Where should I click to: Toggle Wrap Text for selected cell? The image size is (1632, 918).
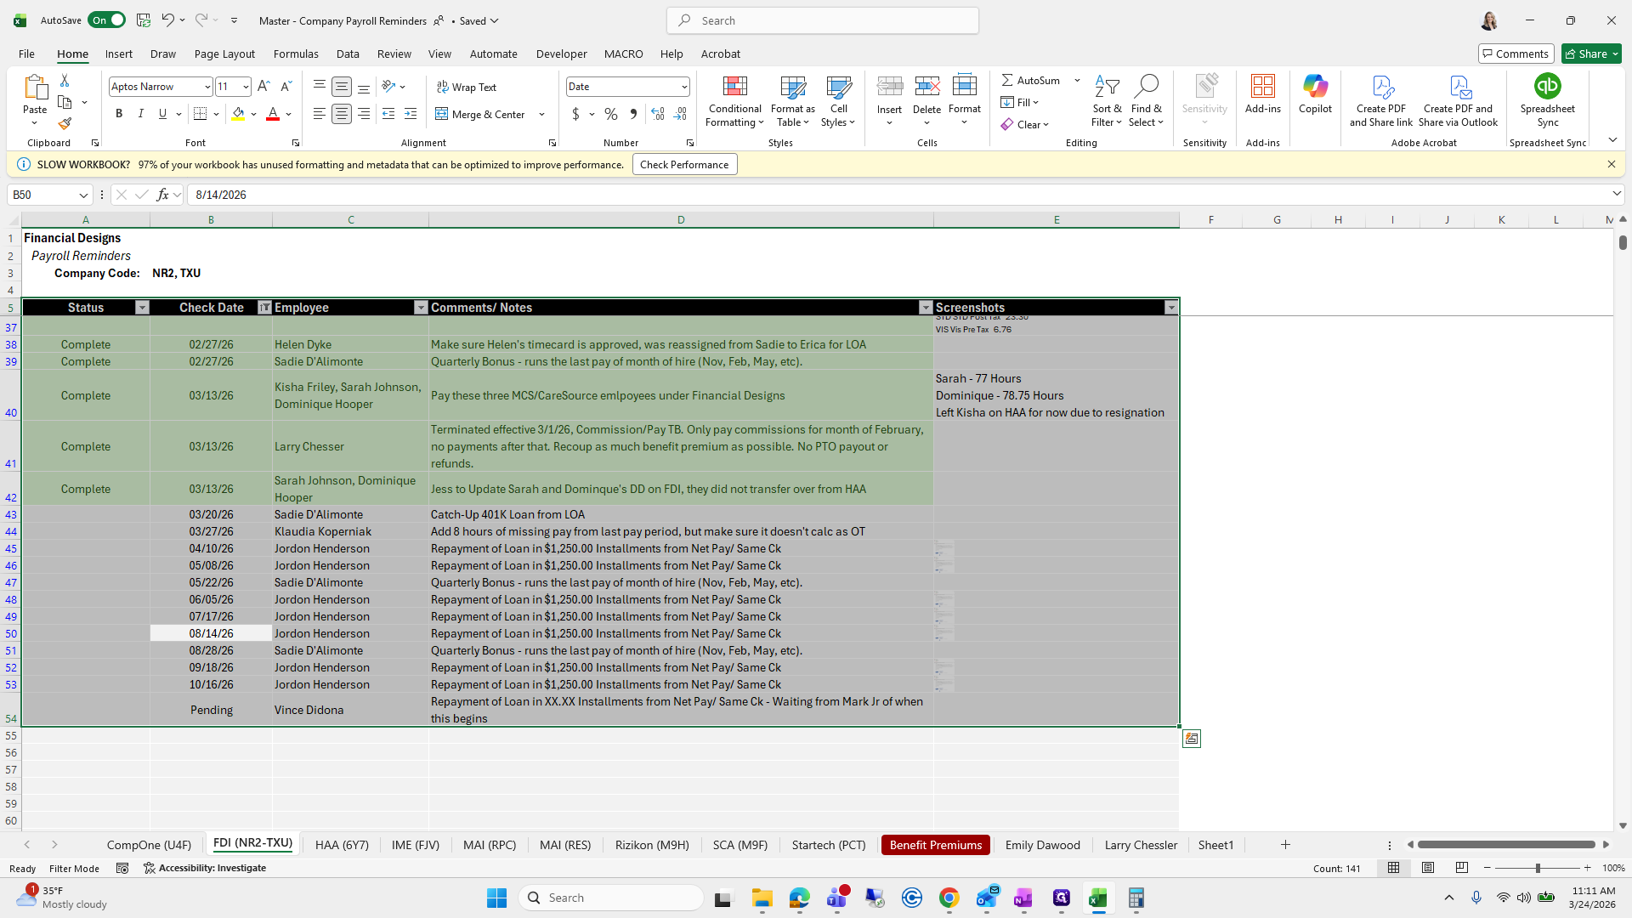[466, 87]
